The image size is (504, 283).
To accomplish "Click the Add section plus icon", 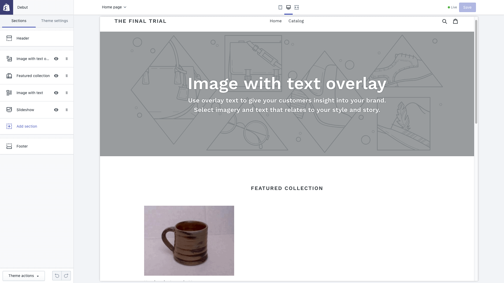I will [9, 126].
